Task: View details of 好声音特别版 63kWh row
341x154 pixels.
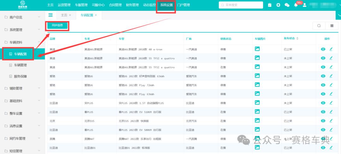Action: pos(323,76)
